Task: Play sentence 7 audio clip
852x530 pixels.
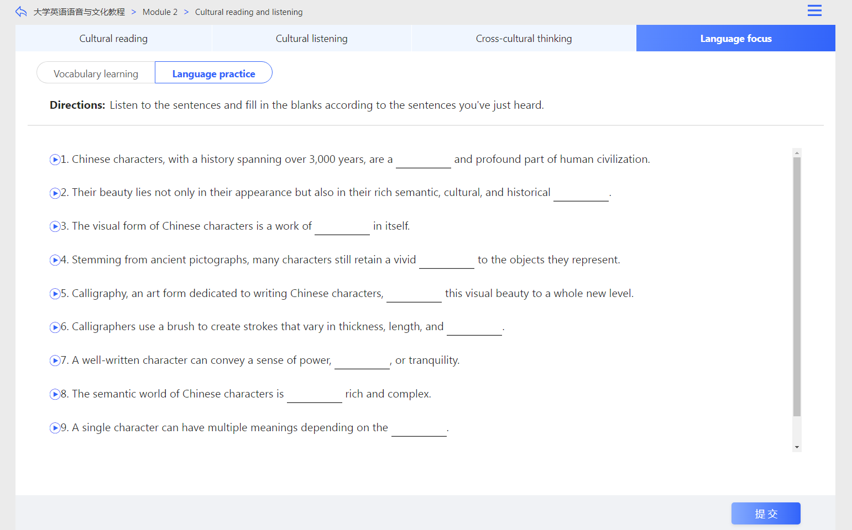Action: point(55,361)
